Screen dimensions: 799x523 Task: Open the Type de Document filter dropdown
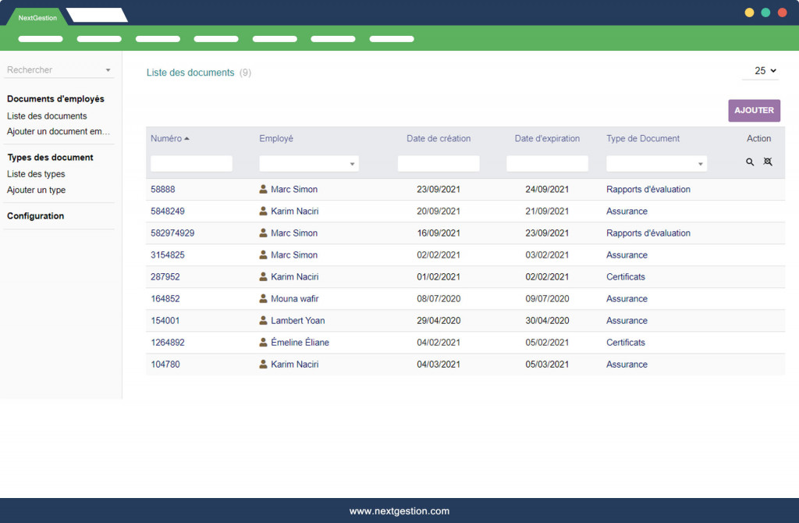[656, 164]
